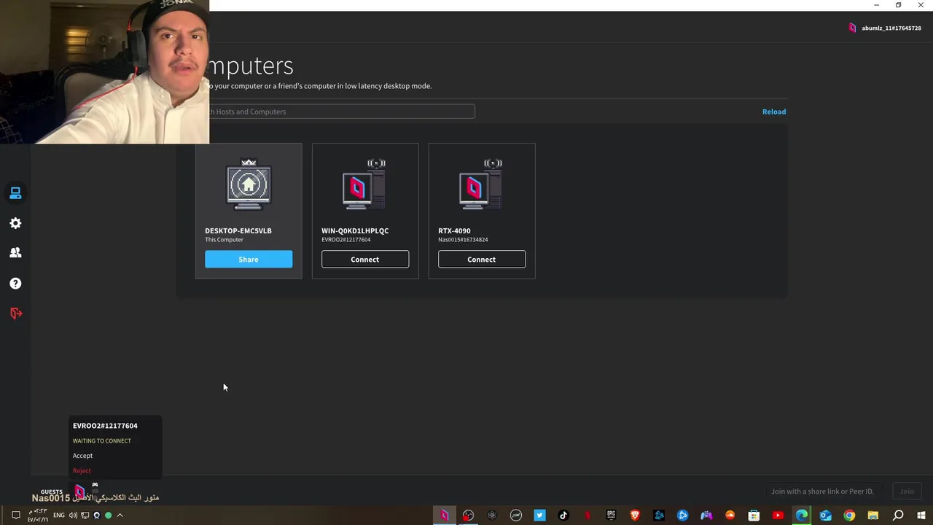
Task: Click the EVROO2#12177604 guest name
Action: click(x=105, y=426)
